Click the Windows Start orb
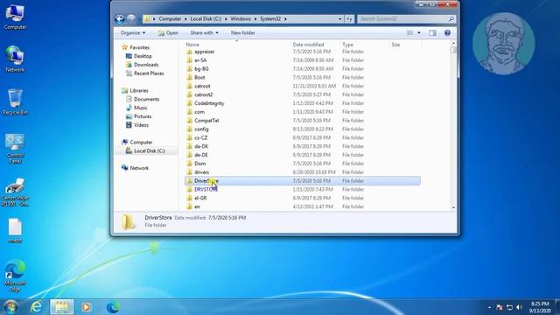The height and width of the screenshot is (315, 560). click(x=10, y=307)
